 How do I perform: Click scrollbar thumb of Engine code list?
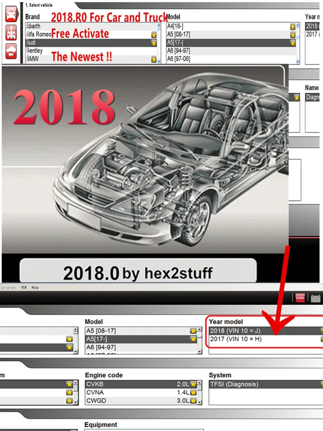coord(199,388)
